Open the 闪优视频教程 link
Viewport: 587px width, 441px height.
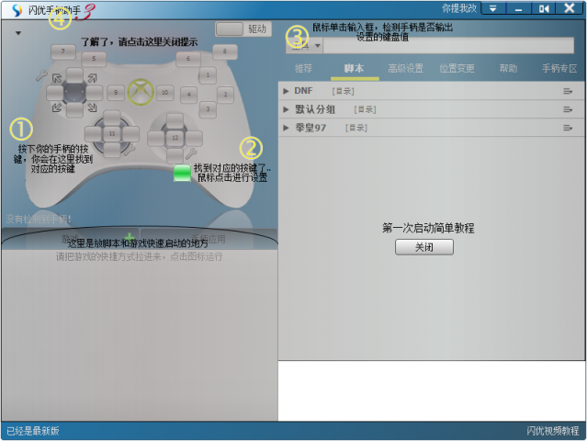coord(552,431)
